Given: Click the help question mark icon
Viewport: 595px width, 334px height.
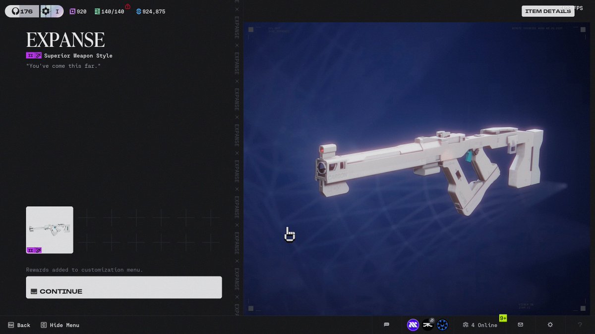Looking at the screenshot, I should click(580, 325).
